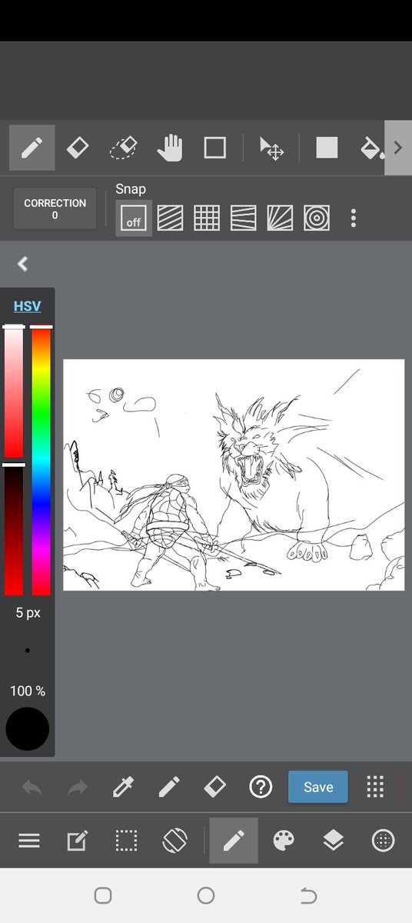Viewport: 412px width, 923px height.
Task: Select the filled rectangle tool
Action: [327, 148]
